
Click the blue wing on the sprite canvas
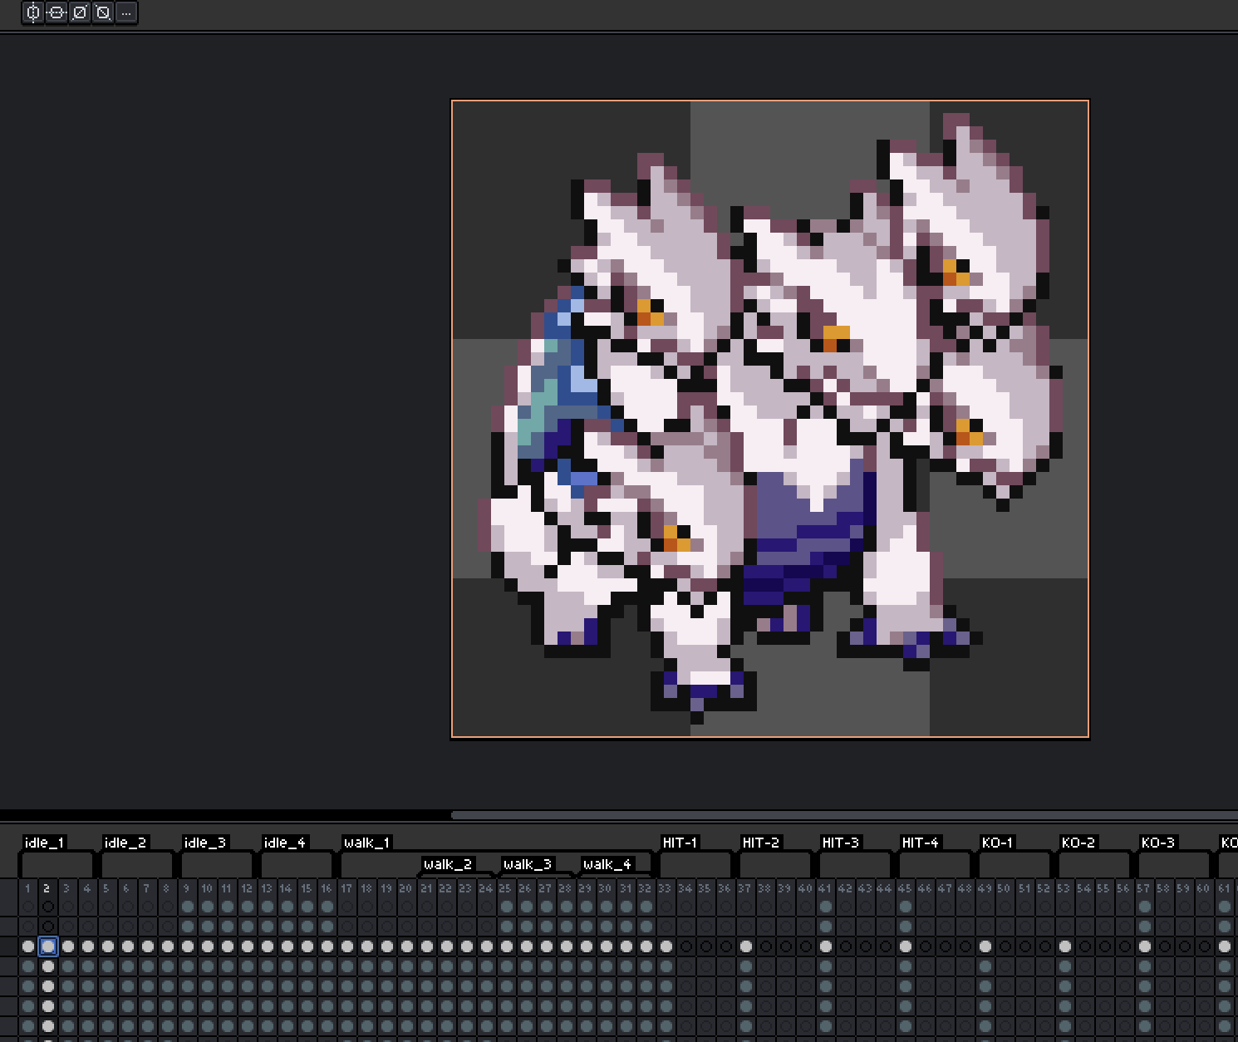[565, 374]
